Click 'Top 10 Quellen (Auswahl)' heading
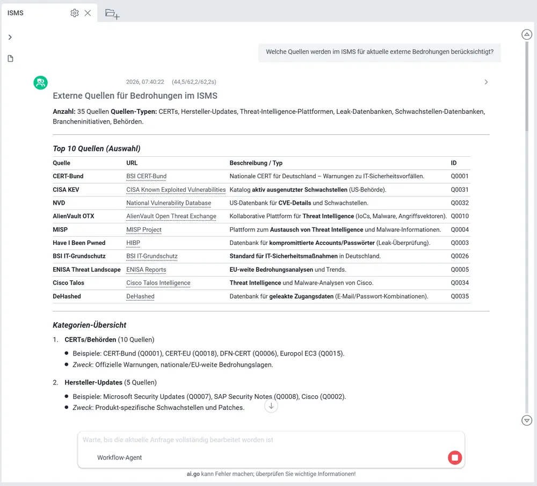The width and height of the screenshot is (537, 486). [x=97, y=149]
